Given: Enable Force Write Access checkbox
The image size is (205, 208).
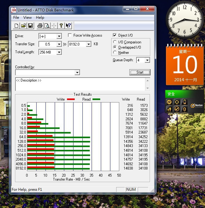Looking at the screenshot, I should pos(70,35).
